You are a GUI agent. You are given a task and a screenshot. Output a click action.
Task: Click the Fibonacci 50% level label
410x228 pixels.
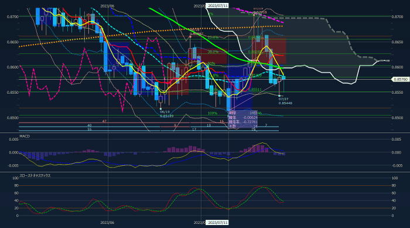tap(211, 64)
